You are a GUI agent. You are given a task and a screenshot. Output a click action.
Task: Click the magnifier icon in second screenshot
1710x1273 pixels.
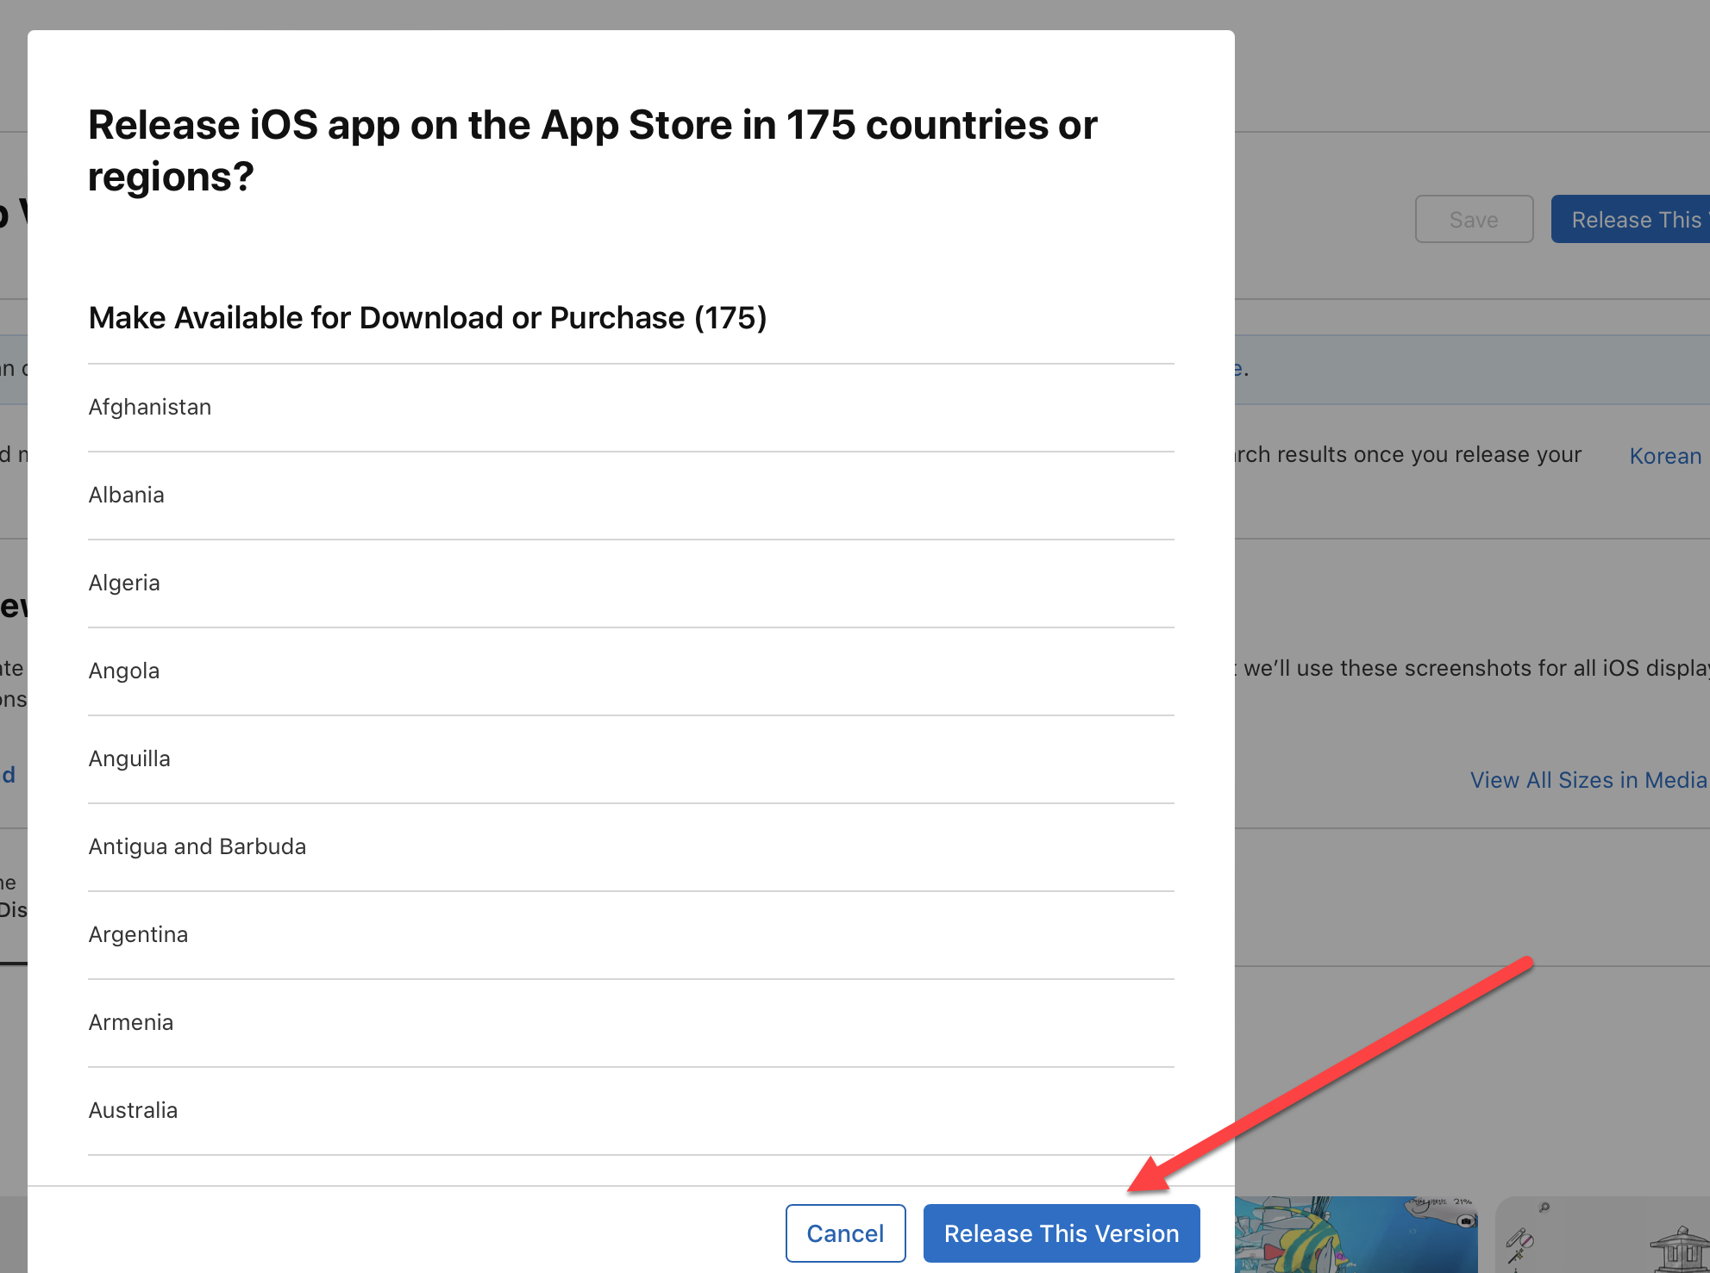[1544, 1207]
